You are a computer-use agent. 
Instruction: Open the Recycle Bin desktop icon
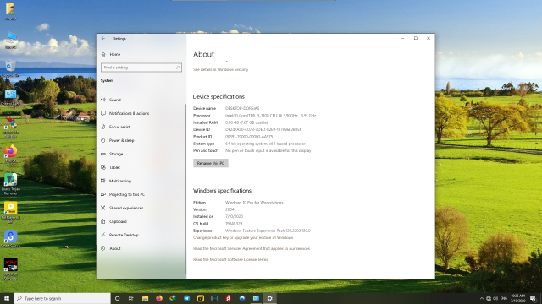10,68
